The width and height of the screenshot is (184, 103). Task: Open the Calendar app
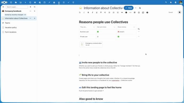(x=45, y=2)
